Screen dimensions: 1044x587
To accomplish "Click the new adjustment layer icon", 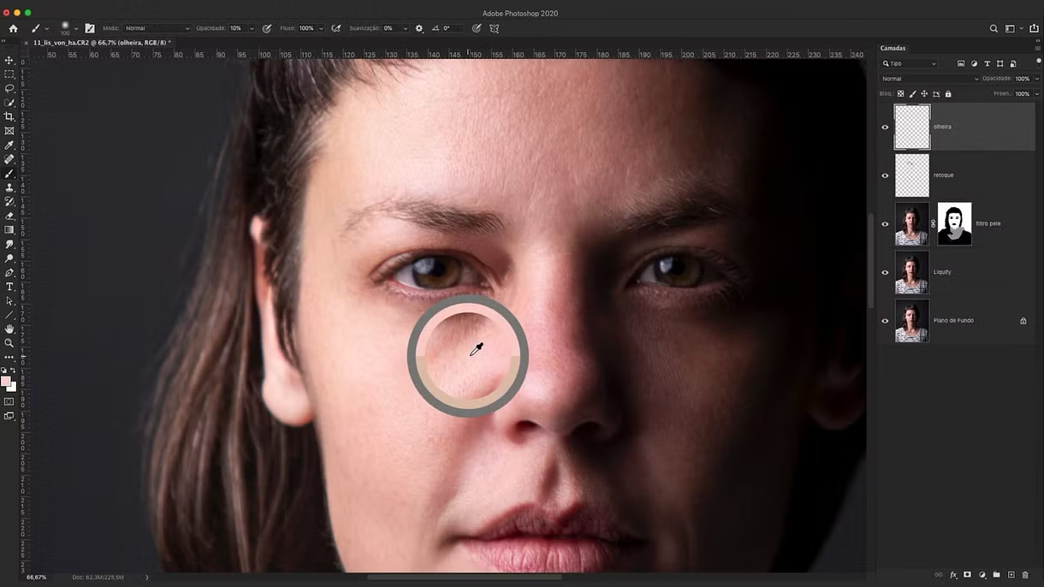I will click(982, 574).
